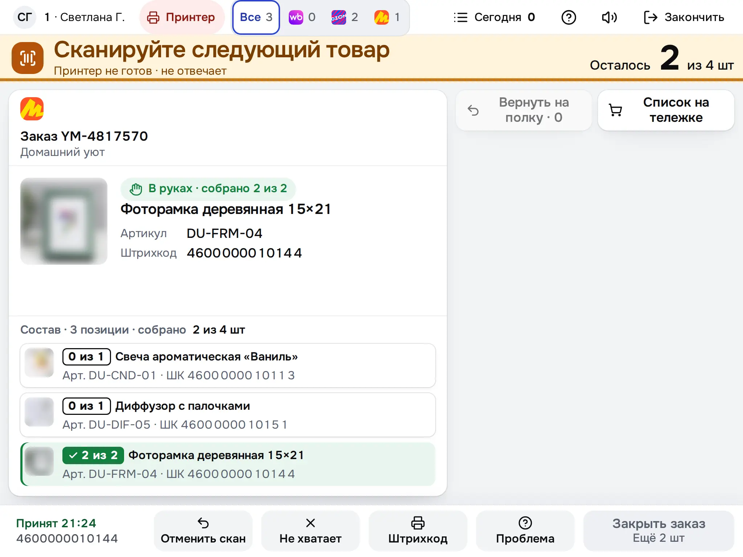The height and width of the screenshot is (557, 743).
Task: Click Проблема button
Action: 525,531
